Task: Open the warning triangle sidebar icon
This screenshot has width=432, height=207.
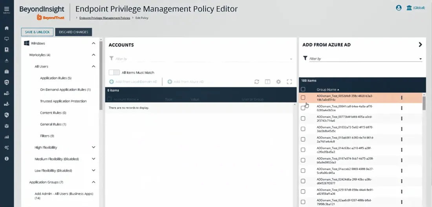Action: 7,60
